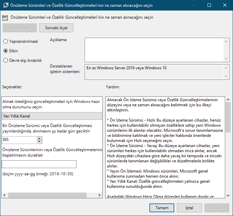Screen dimensions: 233x216
Task: Confirm with the Tamam button
Action: 162,208
